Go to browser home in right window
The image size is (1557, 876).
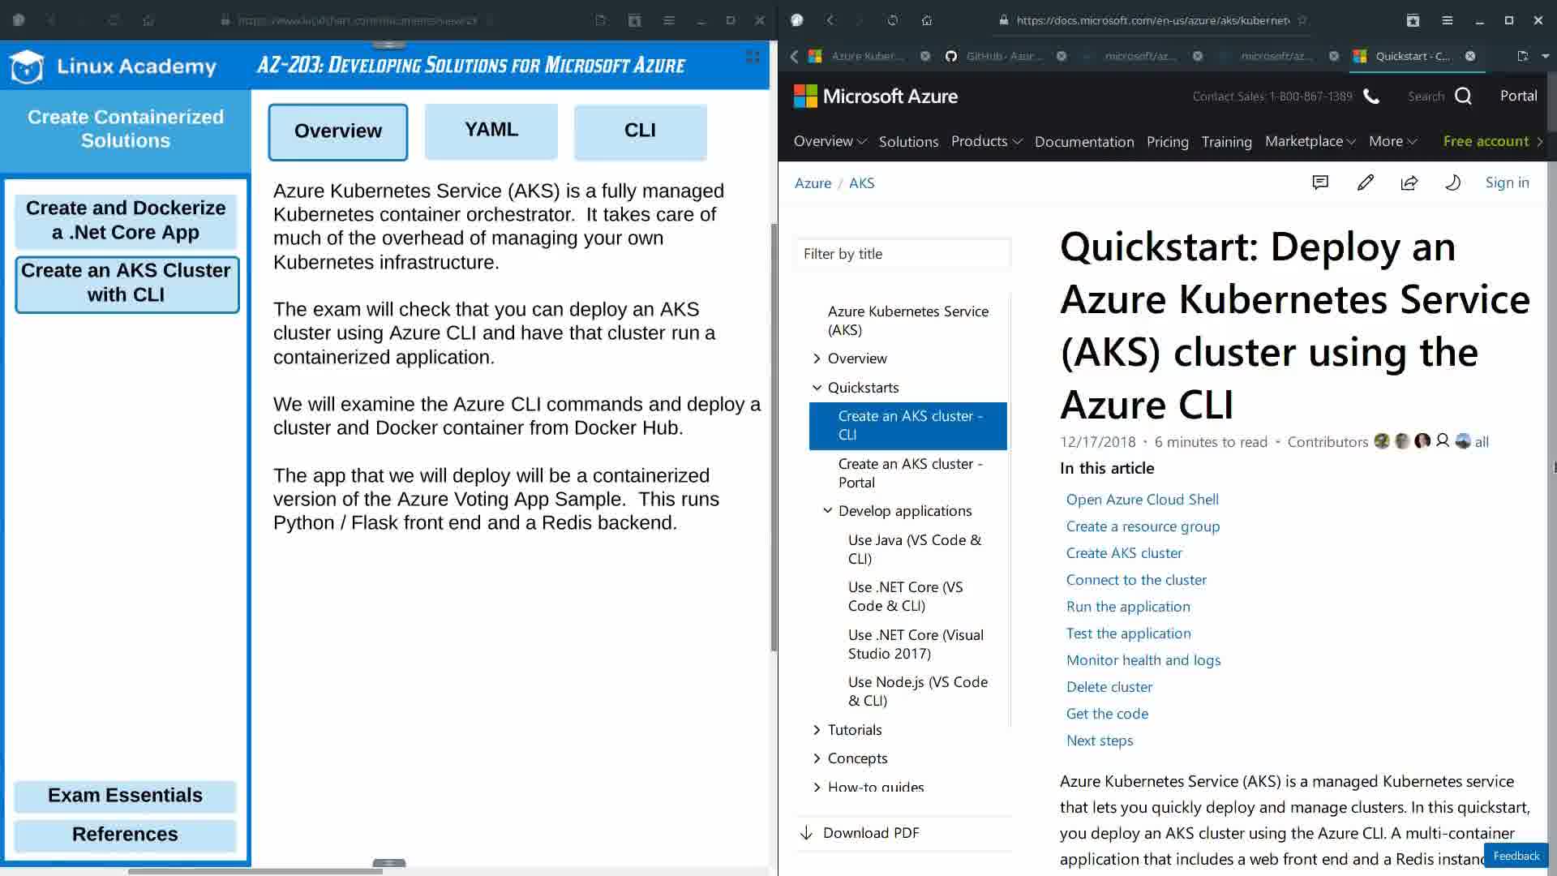coord(927,20)
